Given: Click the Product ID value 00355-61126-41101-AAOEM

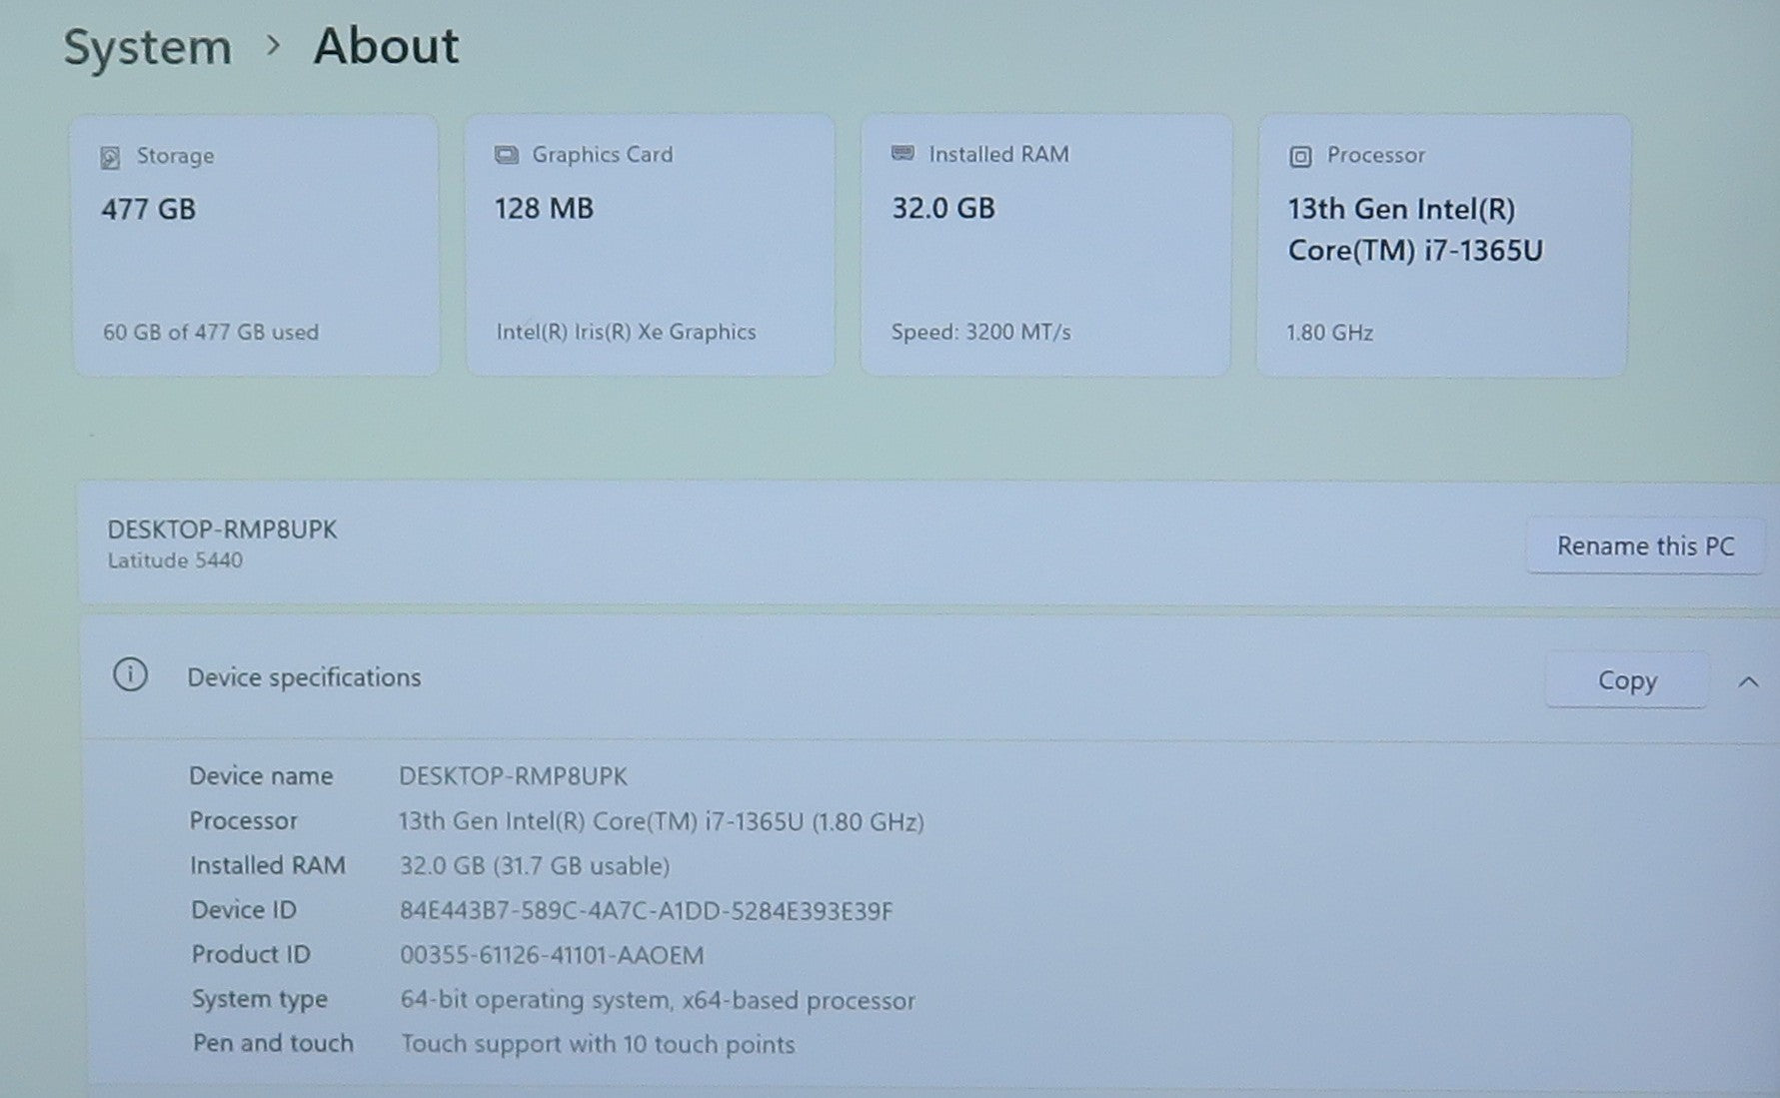Looking at the screenshot, I should (552, 955).
